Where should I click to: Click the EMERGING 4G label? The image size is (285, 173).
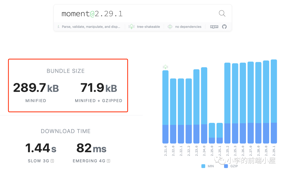89,161
